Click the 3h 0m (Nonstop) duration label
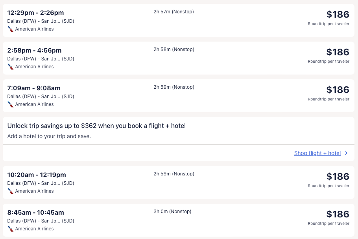The height and width of the screenshot is (239, 358). pos(172,212)
